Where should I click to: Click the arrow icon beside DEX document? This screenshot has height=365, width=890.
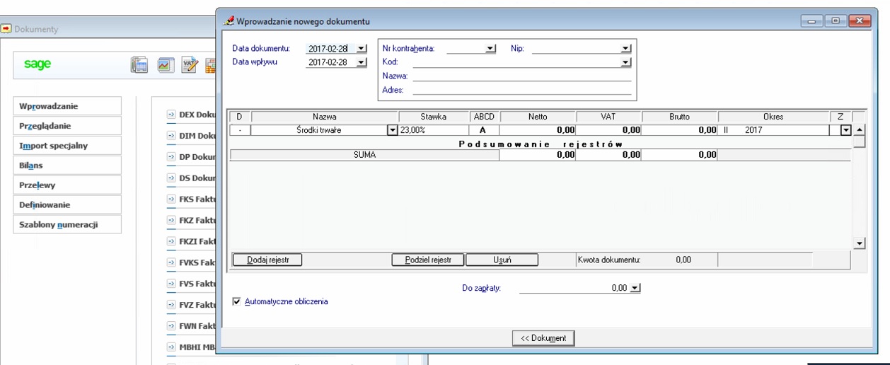pyautogui.click(x=171, y=114)
